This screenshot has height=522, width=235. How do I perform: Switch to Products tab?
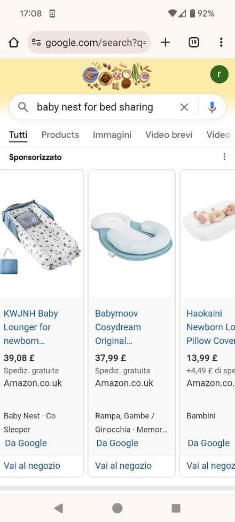click(60, 135)
